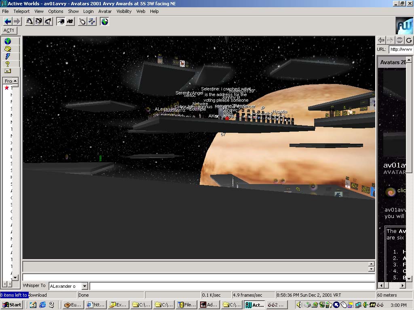Switch to first person view eye icon
Viewport: 414px width, 310px height.
coord(61,21)
